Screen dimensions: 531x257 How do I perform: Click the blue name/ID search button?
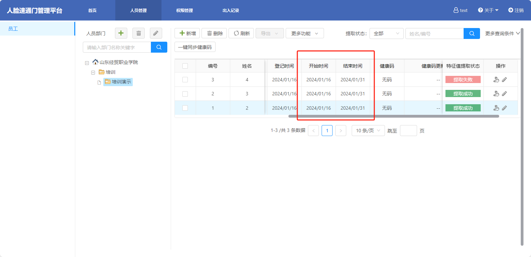pos(472,33)
